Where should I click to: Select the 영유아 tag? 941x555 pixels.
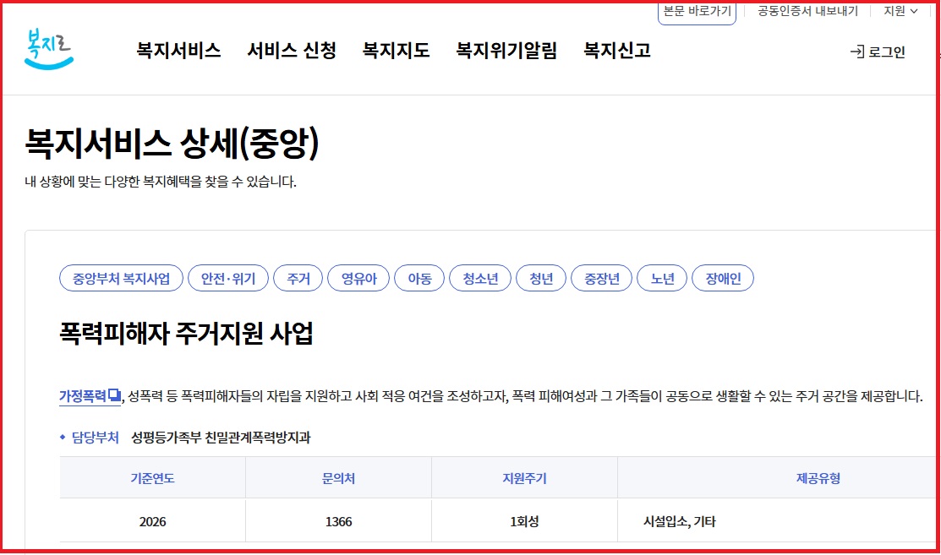pyautogui.click(x=358, y=278)
